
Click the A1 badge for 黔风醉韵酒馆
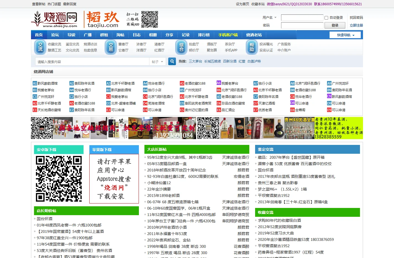(35, 83)
